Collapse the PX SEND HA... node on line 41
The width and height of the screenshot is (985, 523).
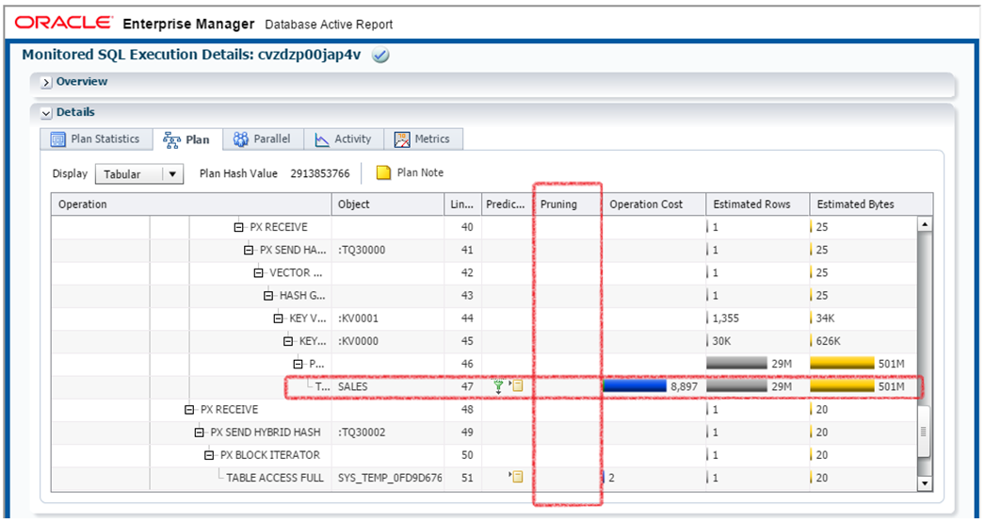pos(249,250)
